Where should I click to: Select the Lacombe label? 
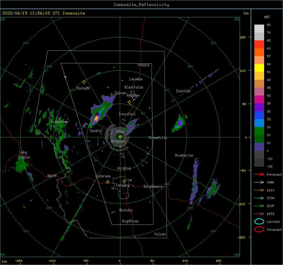pos(136,79)
